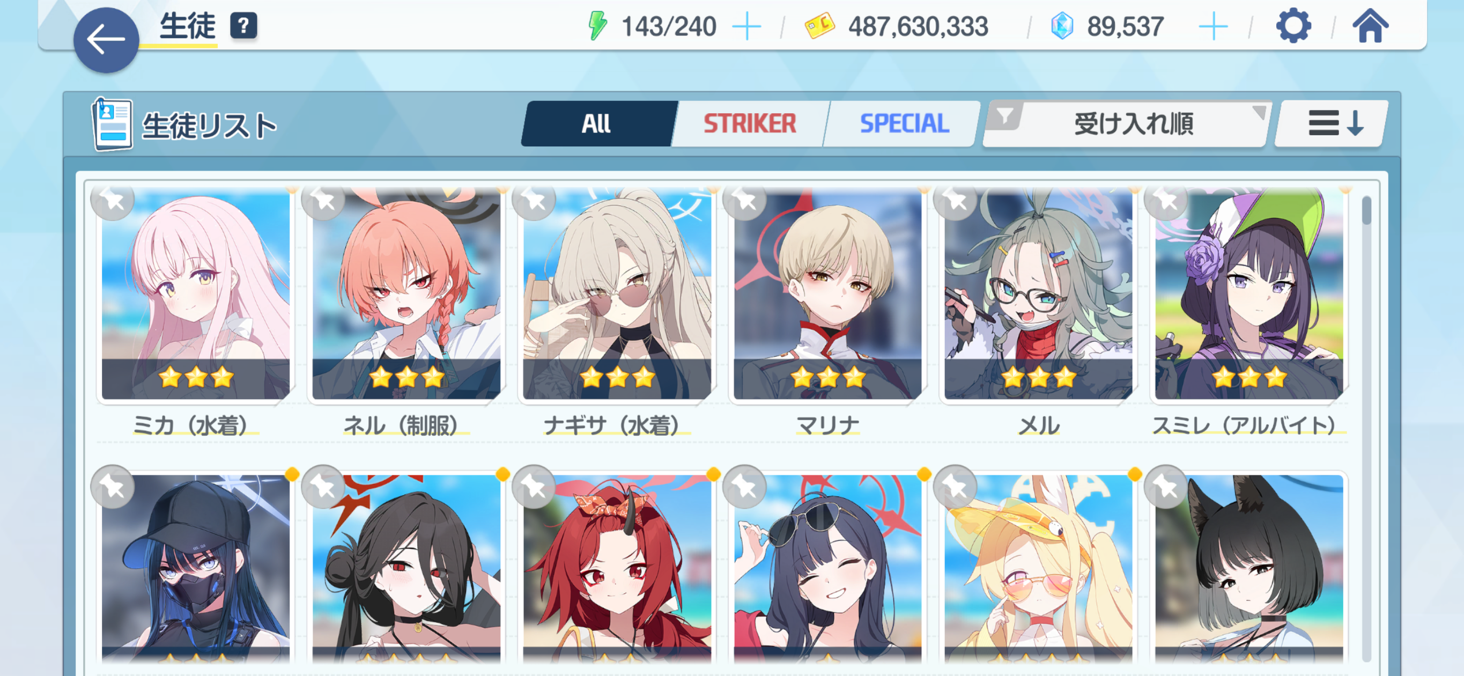Image resolution: width=1464 pixels, height=676 pixels.
Task: Toggle pin on スミレ(アルバイト) card
Action: click(1166, 200)
